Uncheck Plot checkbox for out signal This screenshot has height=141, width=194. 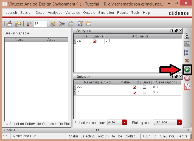click(x=134, y=87)
